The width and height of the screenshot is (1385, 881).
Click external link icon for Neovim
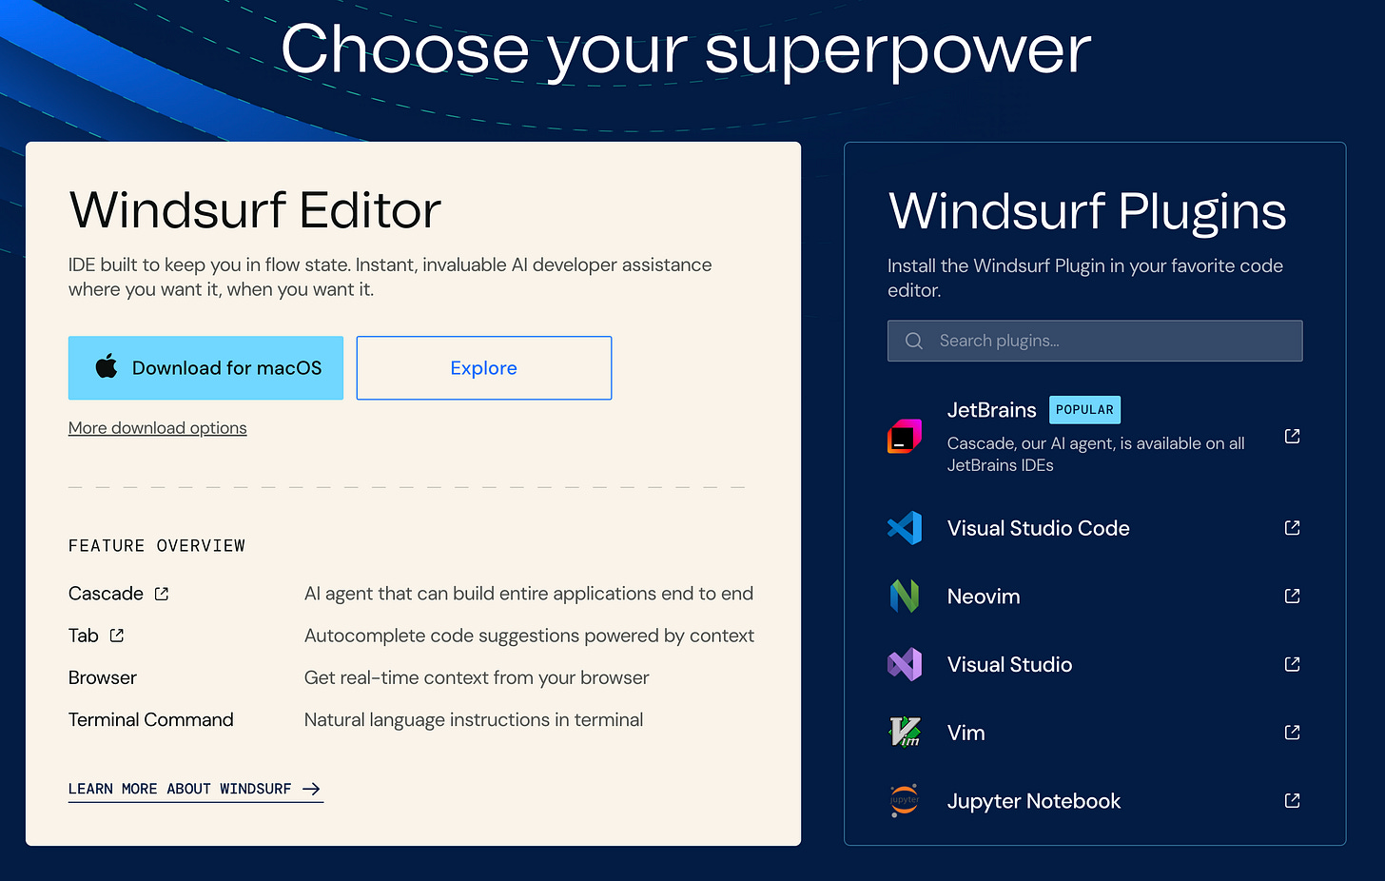click(x=1292, y=596)
